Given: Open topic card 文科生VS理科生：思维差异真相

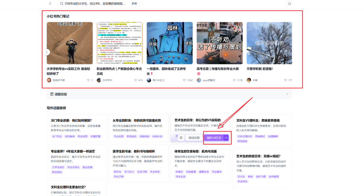Looking at the screenshot, I should pos(262,130).
